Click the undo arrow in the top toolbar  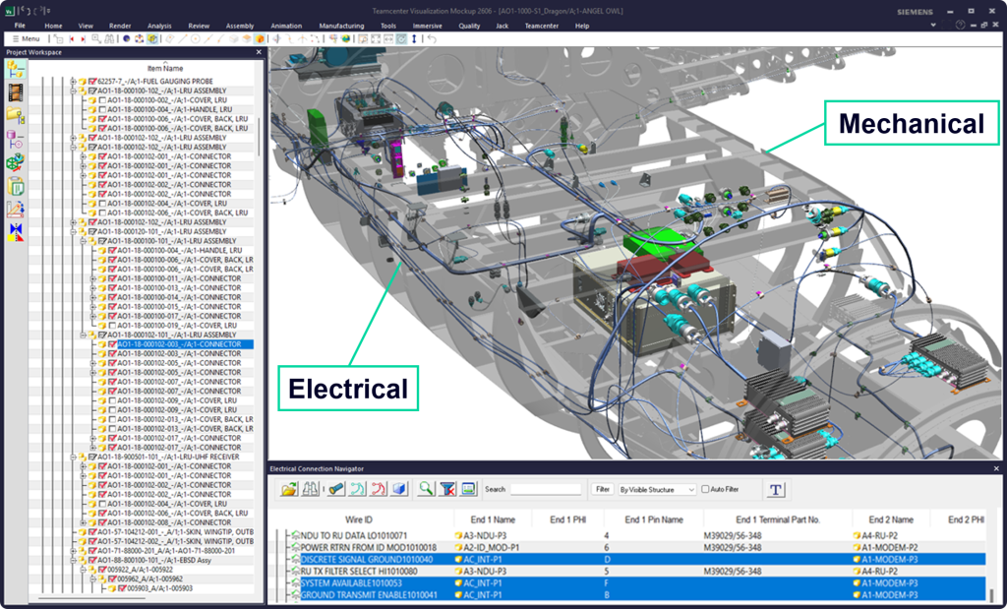432,38
